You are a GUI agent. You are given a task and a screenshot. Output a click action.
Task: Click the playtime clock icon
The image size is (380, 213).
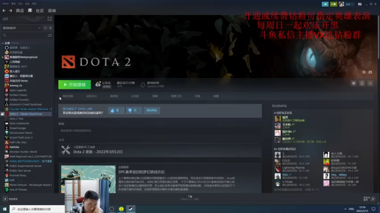(x=142, y=85)
